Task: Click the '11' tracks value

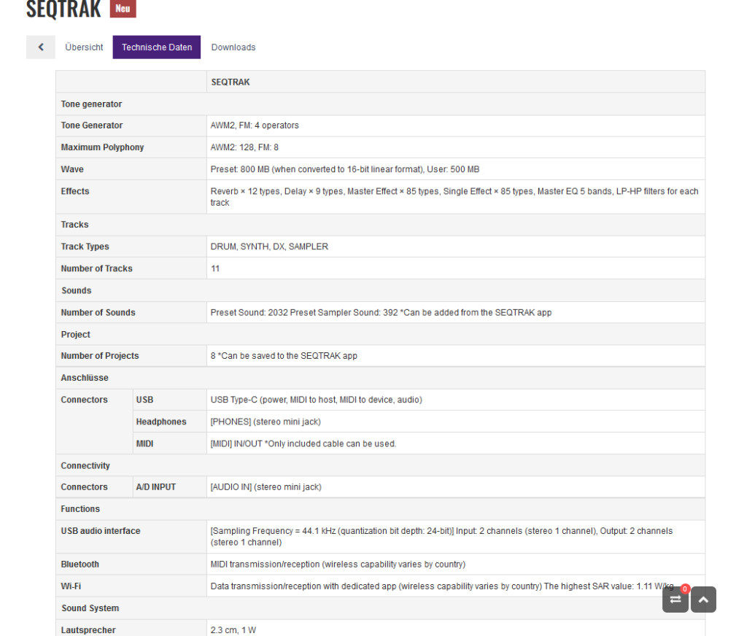Action: (215, 268)
